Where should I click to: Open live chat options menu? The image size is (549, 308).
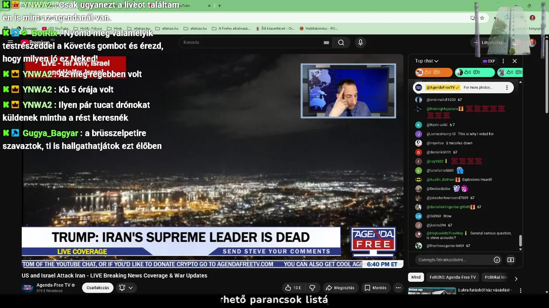[x=503, y=61]
